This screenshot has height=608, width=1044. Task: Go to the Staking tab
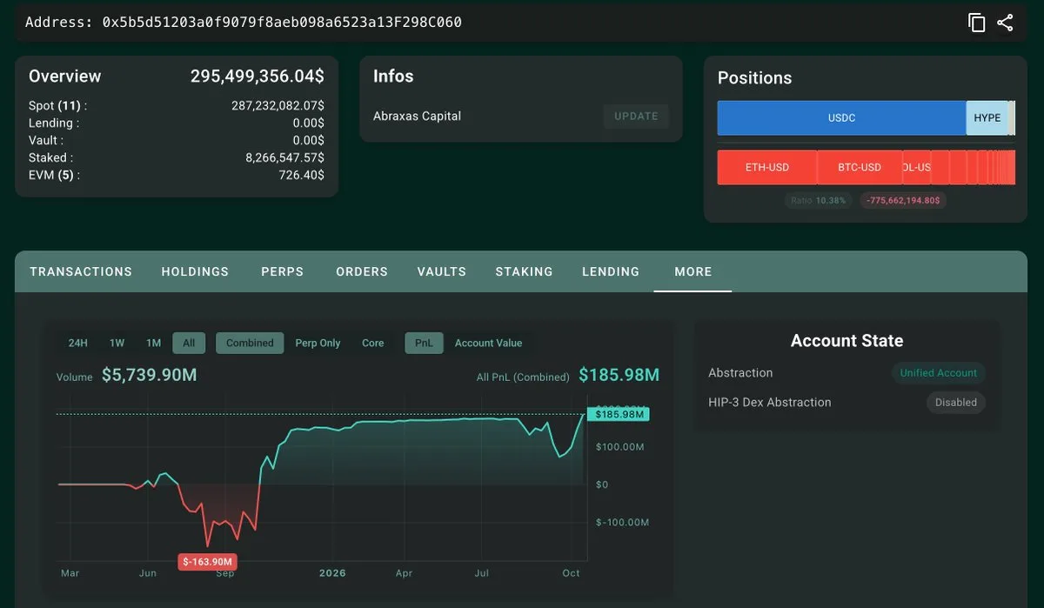(524, 271)
